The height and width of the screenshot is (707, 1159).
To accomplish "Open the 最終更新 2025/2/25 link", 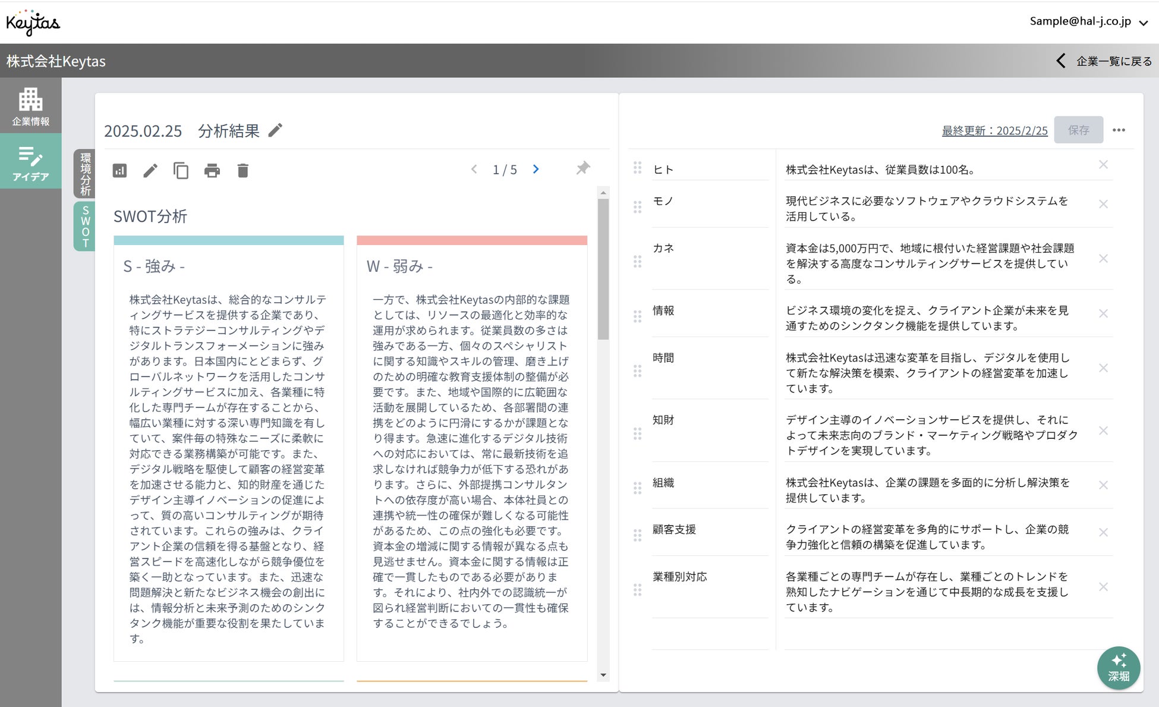I will pos(994,131).
